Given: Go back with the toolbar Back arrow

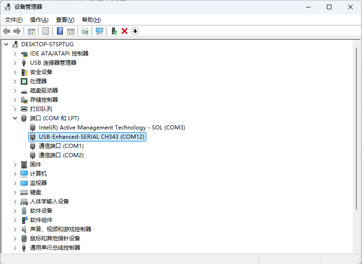Looking at the screenshot, I should (6, 31).
